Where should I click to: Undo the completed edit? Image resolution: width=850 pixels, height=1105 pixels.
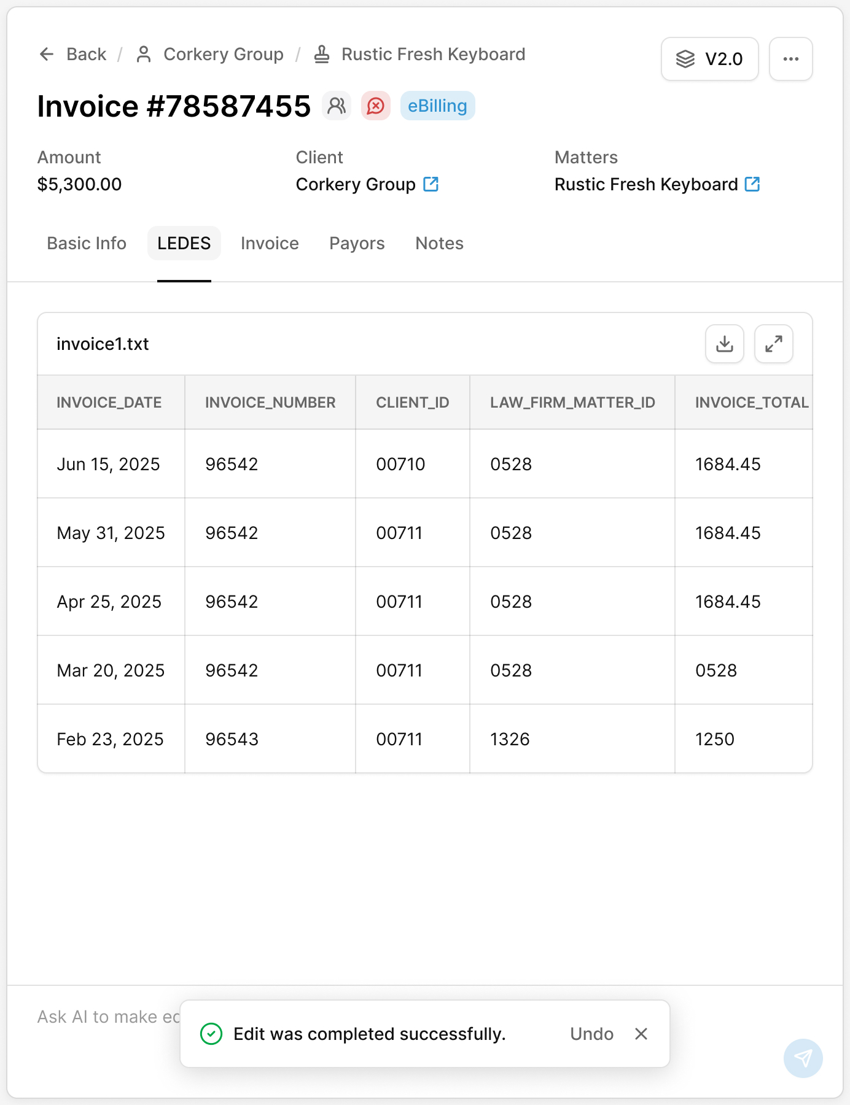591,1034
